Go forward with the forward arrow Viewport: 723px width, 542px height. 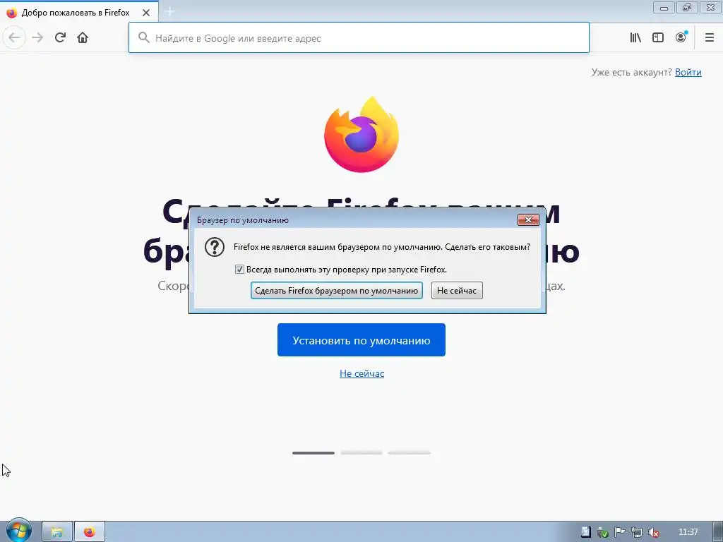point(37,37)
